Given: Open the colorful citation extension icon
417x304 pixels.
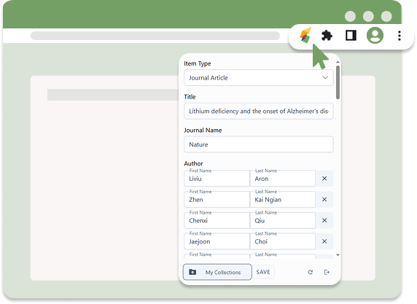Looking at the screenshot, I should [x=305, y=35].
